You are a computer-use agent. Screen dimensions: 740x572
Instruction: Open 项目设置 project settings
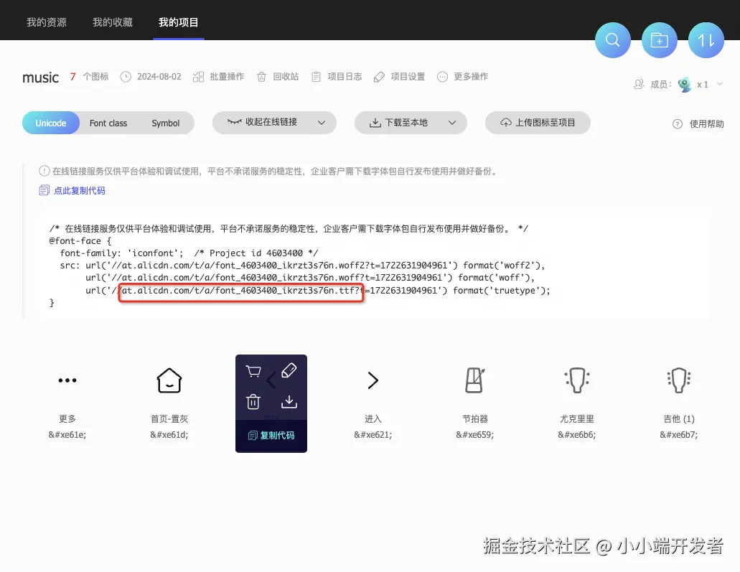click(408, 77)
